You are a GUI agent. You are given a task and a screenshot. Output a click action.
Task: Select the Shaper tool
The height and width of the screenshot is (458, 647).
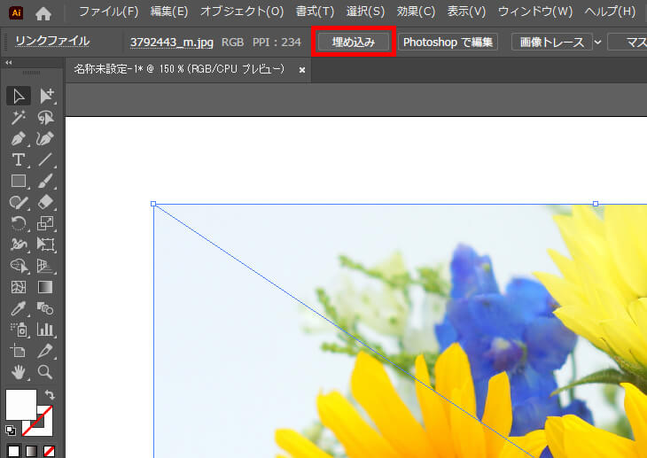[18, 202]
